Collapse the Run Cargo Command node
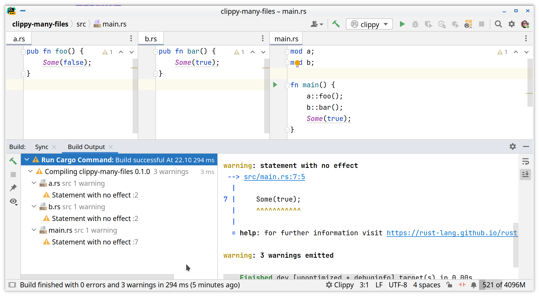Screen dimensions: 539x296 coord(27,159)
